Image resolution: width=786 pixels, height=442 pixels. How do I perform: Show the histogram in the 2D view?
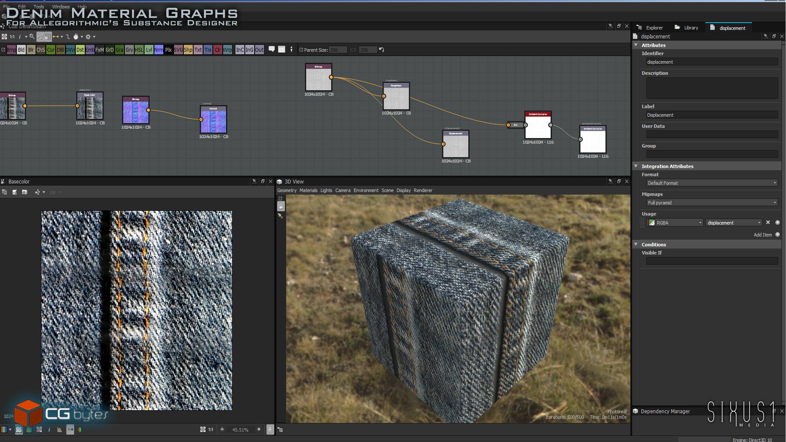coord(59,430)
